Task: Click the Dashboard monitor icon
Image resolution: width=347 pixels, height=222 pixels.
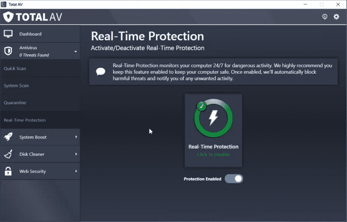Action: [x=8, y=34]
